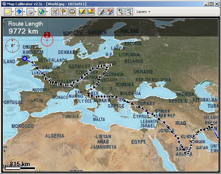
Task: Expand the dropdown arrow beside the save icon
Action: coord(24,12)
